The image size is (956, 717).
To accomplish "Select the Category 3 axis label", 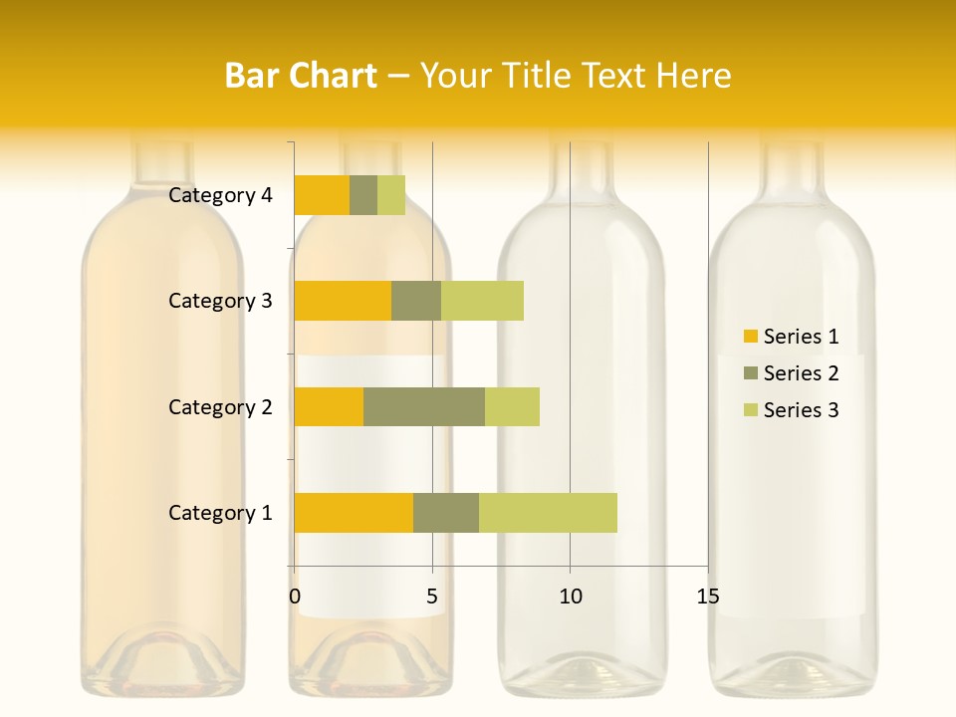I will tap(220, 301).
